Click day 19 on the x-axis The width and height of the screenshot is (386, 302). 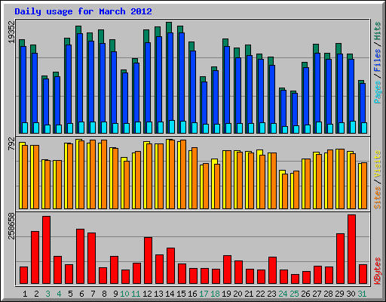226,294
